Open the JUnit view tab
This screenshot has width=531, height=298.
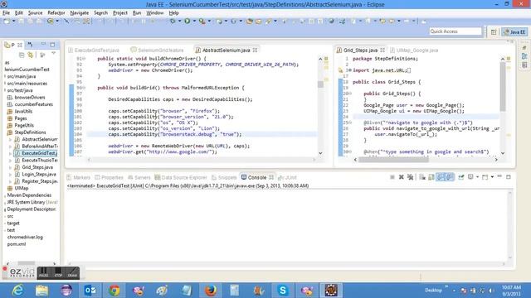[288, 177]
